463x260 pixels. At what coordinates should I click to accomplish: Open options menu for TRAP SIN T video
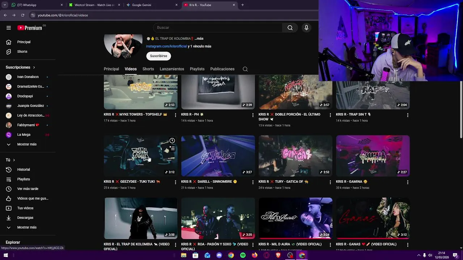pyautogui.click(x=408, y=115)
